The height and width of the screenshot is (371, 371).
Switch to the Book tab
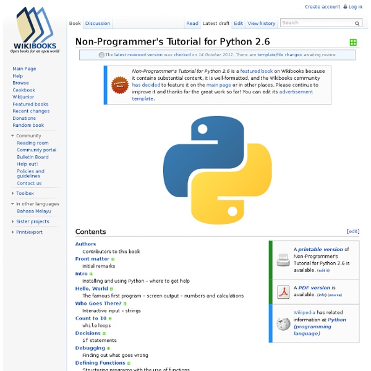click(75, 23)
